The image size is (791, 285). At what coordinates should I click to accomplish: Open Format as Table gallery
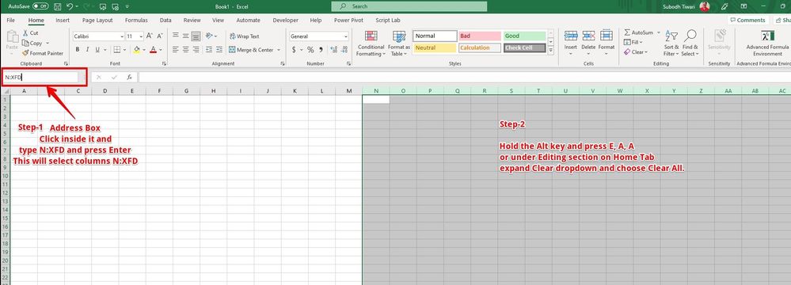399,44
